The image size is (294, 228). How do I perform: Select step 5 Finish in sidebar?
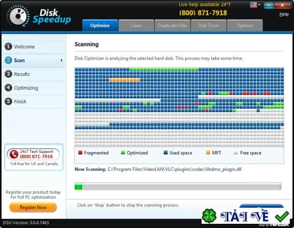pos(34,101)
